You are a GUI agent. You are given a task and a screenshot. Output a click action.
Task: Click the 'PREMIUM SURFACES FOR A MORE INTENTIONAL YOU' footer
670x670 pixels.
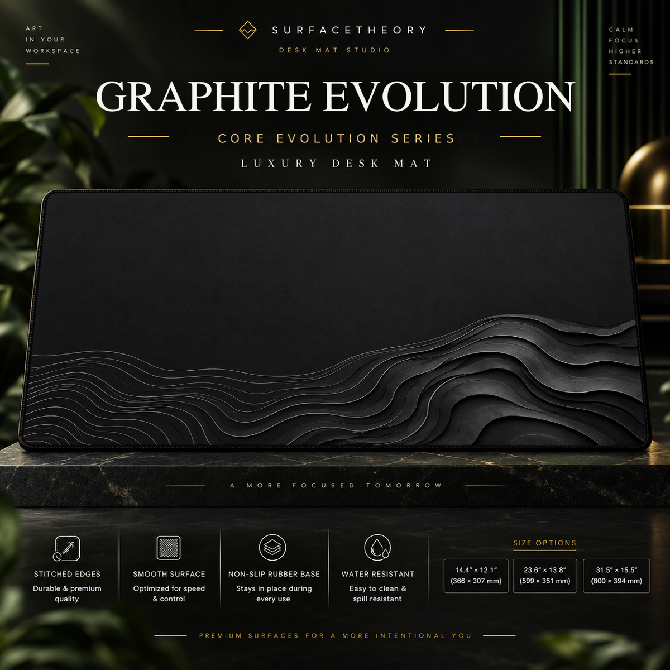pos(336,635)
